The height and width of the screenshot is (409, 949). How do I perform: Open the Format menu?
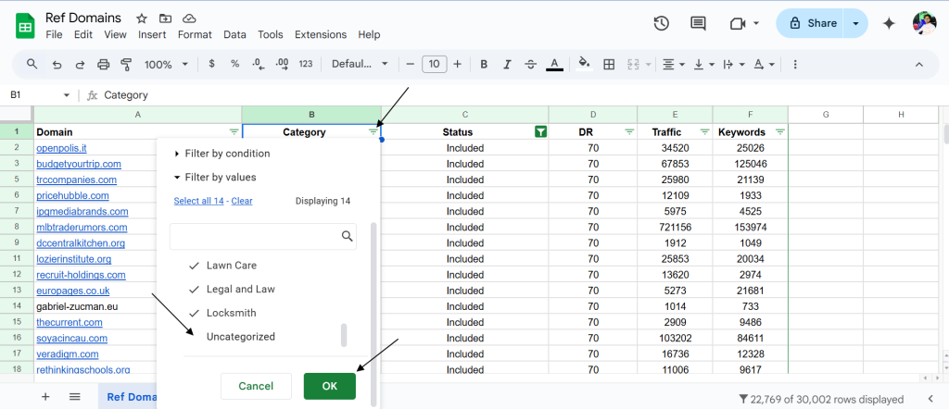click(195, 34)
